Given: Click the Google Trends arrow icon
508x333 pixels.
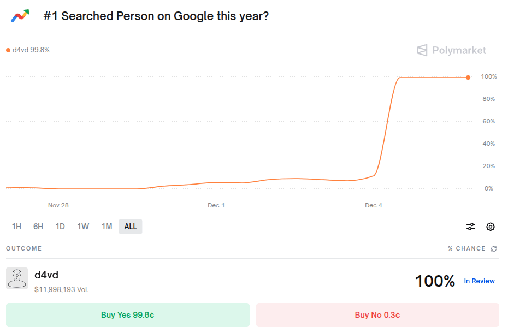Looking at the screenshot, I should [20, 16].
